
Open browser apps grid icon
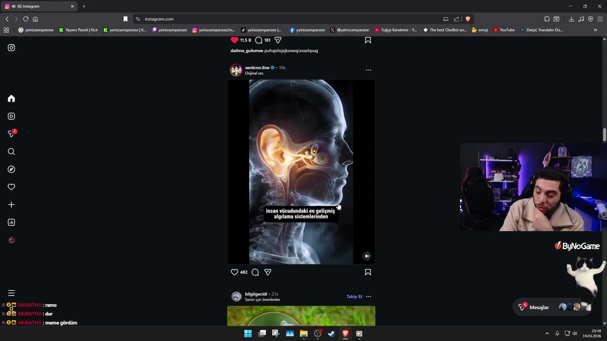click(x=6, y=30)
